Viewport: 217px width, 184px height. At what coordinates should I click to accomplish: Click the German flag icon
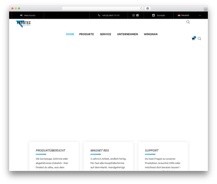pyautogui.click(x=179, y=15)
